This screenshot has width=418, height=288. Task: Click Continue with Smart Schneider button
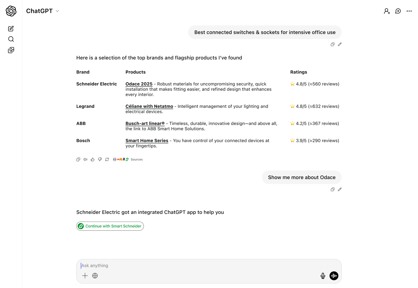point(110,226)
